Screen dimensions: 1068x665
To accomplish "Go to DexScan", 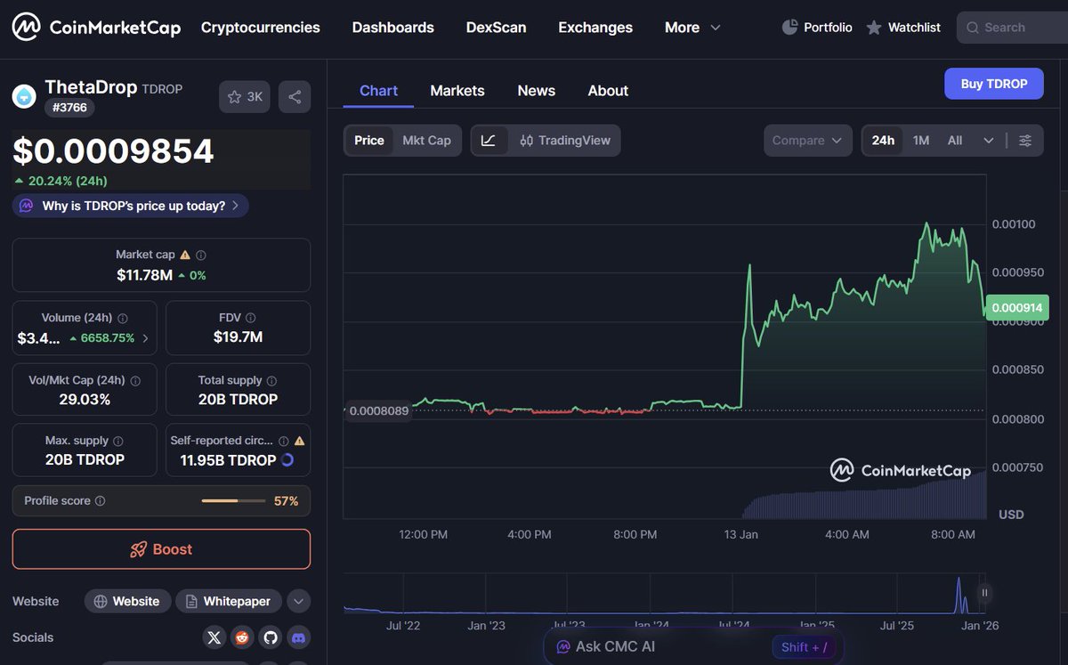I will click(x=496, y=28).
